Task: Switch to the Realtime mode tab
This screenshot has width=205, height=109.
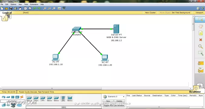Action: pyautogui.click(x=195, y=92)
